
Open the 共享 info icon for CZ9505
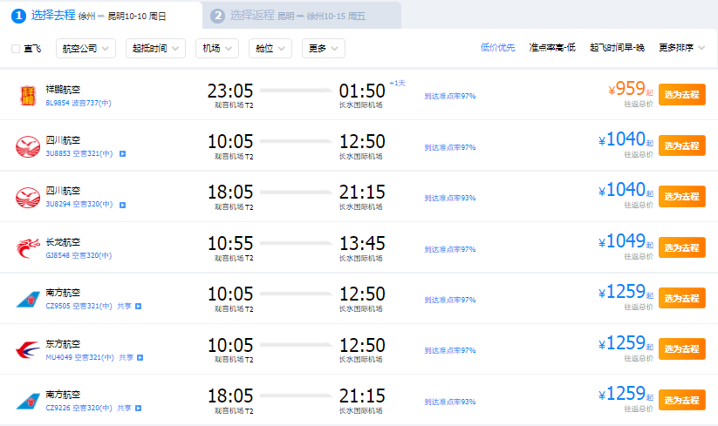tap(139, 307)
